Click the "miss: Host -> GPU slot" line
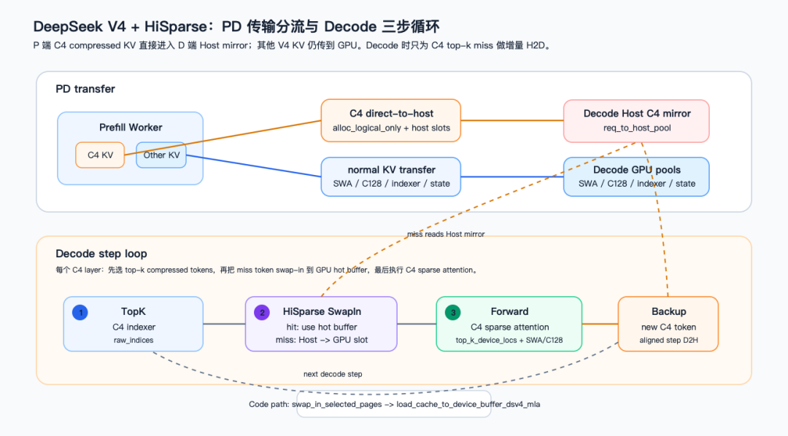788x436 pixels. [322, 340]
